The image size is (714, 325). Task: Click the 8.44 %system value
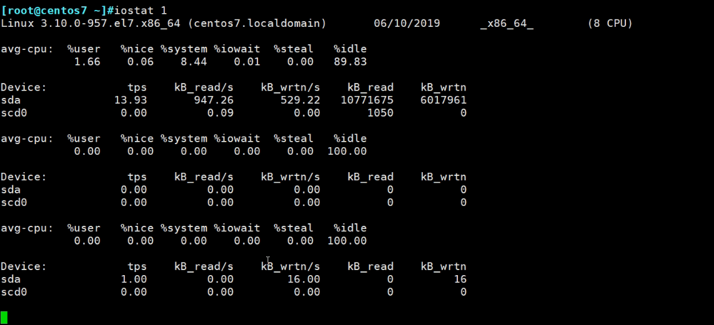(x=194, y=62)
